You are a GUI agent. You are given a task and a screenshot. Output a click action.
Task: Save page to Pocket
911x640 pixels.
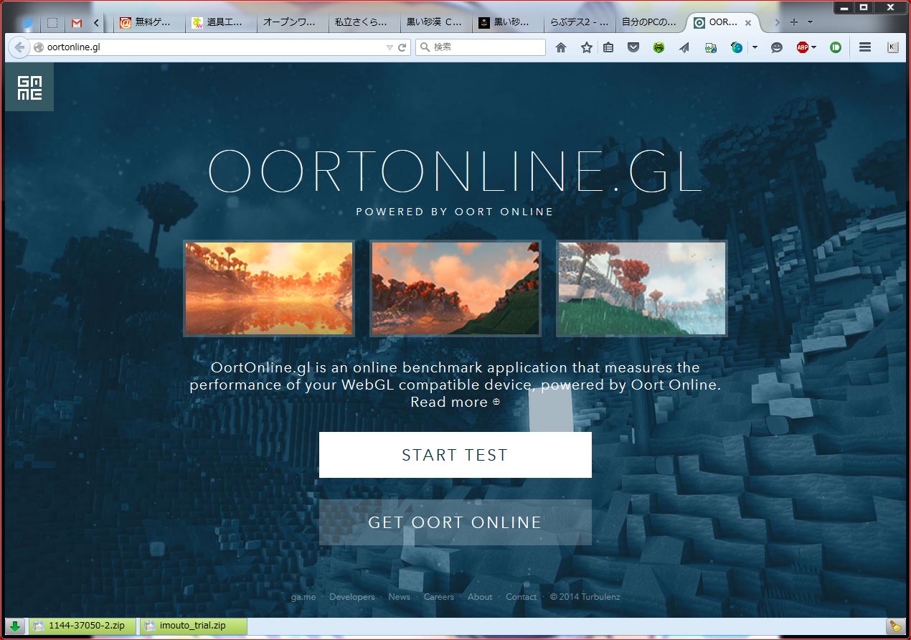[x=633, y=47]
